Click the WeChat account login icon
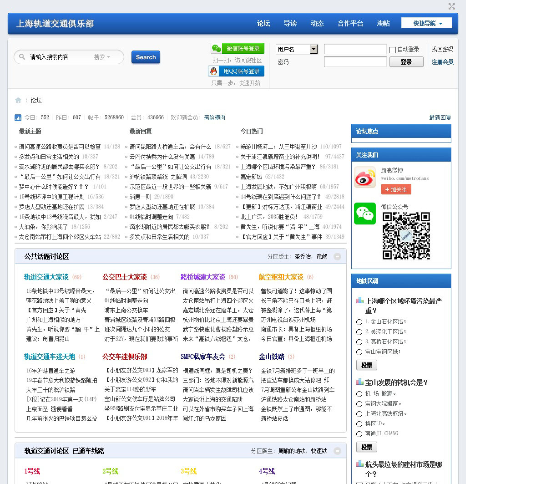This screenshot has width=546, height=484. 217,48
